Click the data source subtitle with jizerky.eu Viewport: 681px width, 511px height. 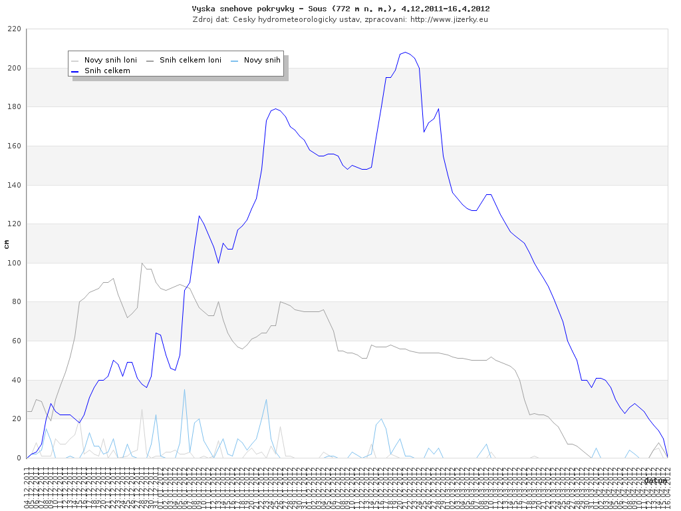pyautogui.click(x=340, y=19)
